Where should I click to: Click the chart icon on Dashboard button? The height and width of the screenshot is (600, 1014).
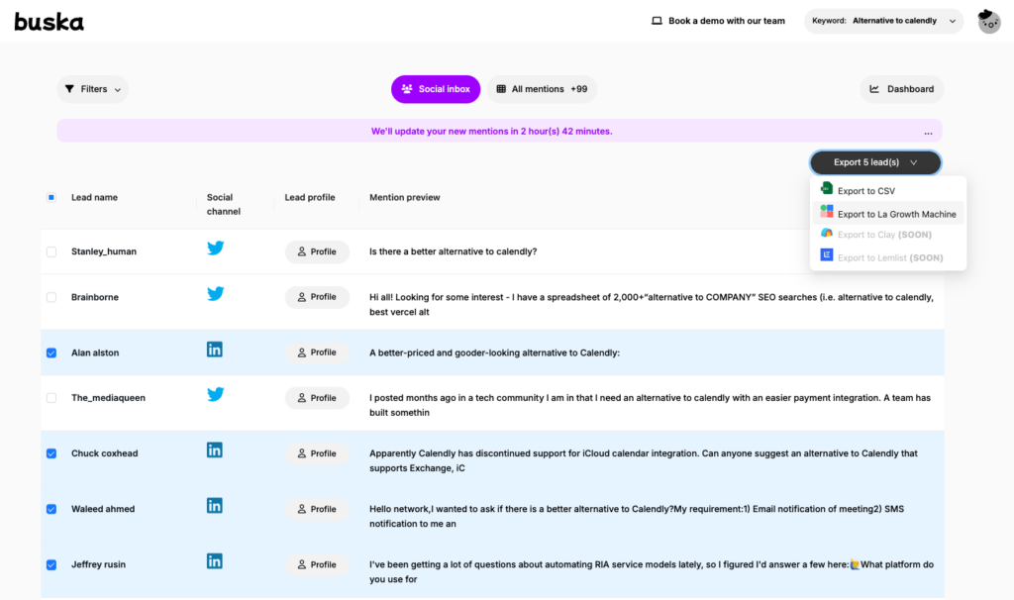(x=874, y=89)
